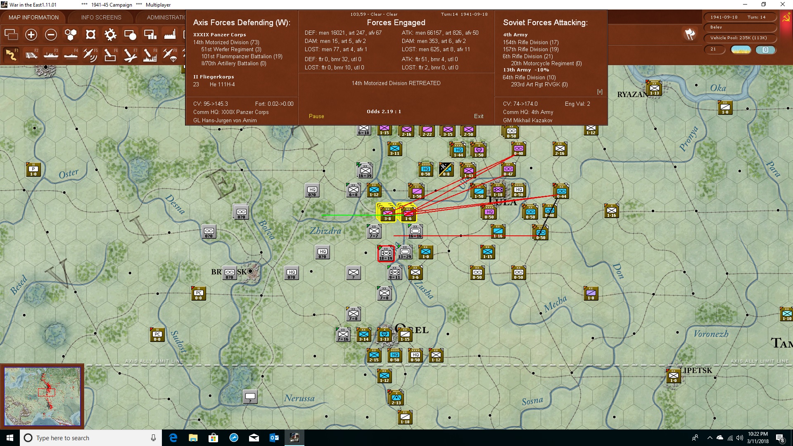
Task: Click 51st Werfer Regiment (3) entry
Action: [x=231, y=50]
